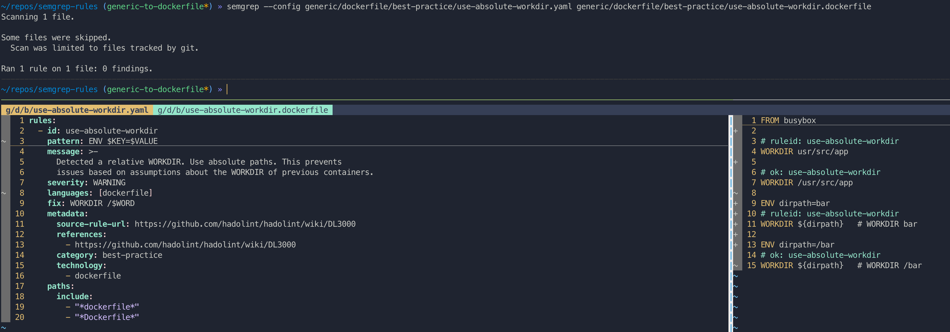Screen dimensions: 950x332
Task: Click the include path "*dockerfile*" entry
Action: 107,307
